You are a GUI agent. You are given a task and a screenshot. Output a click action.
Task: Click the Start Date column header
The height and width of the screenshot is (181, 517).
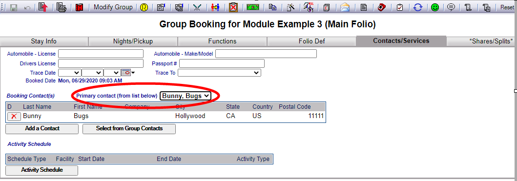[x=91, y=159]
